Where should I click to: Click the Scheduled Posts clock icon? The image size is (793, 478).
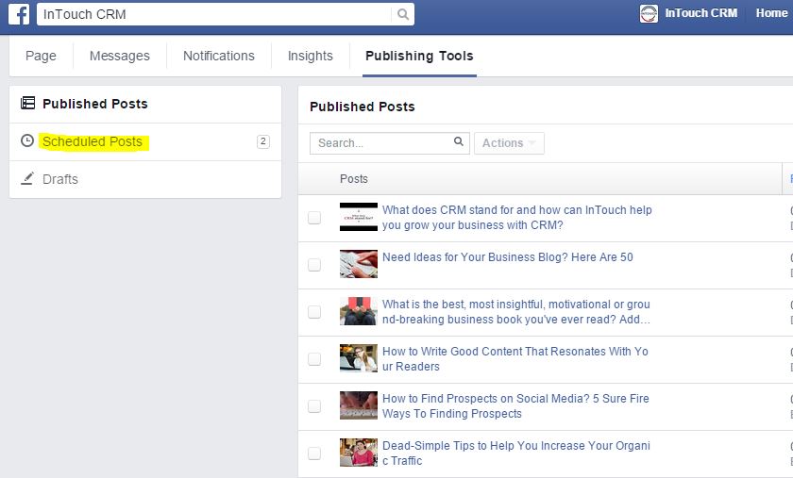(x=27, y=140)
